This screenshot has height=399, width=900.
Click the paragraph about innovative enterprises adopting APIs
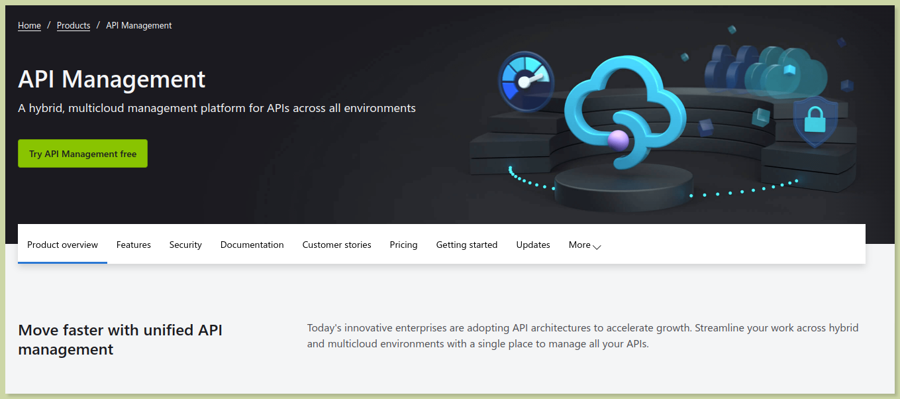(583, 336)
